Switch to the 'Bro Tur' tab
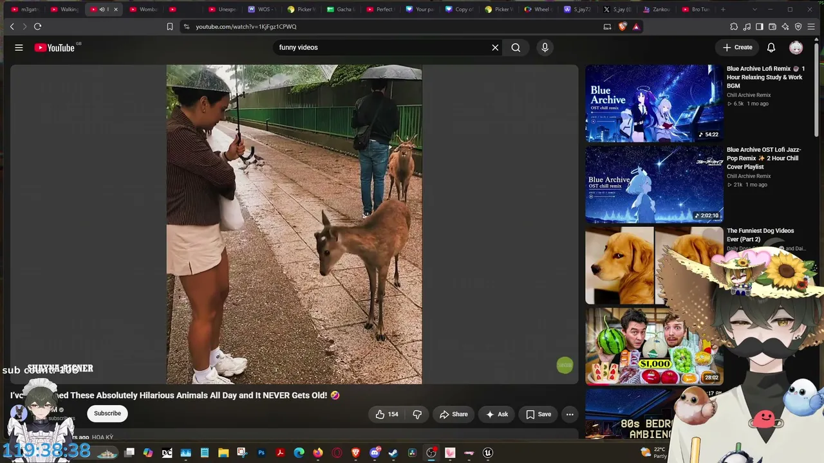Viewport: 824px width, 463px height. 695,10
